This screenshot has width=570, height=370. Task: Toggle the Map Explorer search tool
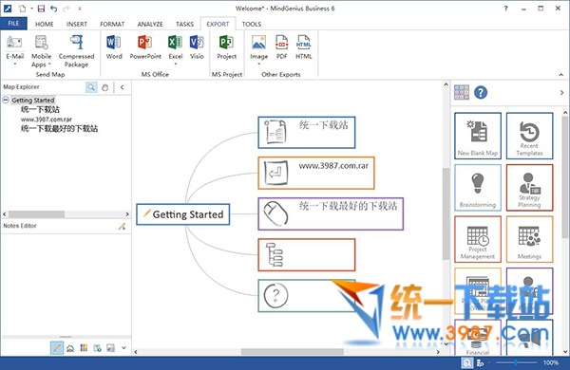tap(91, 87)
